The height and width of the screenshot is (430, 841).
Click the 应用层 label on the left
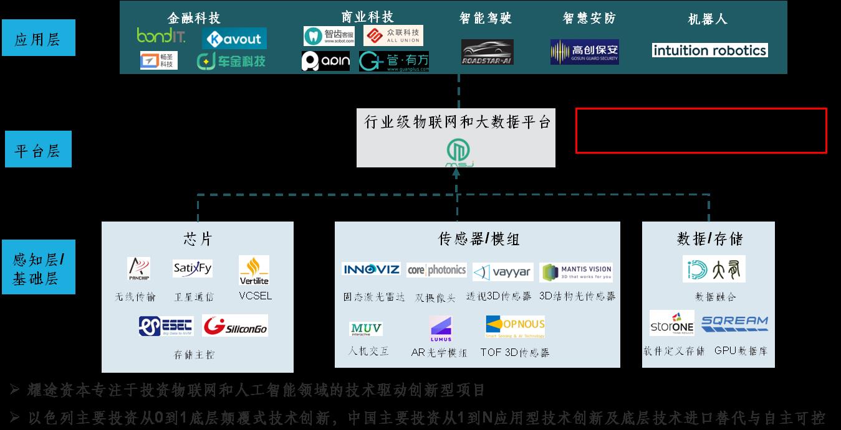tap(39, 37)
